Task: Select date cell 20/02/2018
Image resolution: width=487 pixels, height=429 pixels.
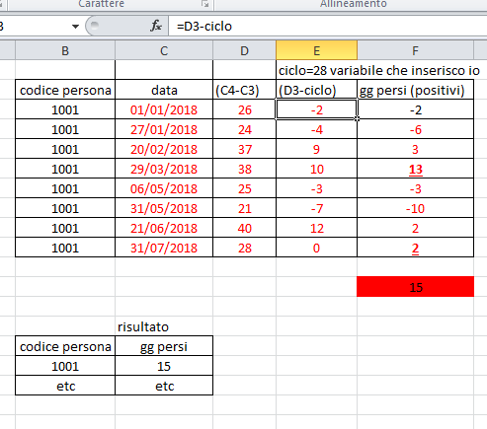Action: [x=164, y=149]
